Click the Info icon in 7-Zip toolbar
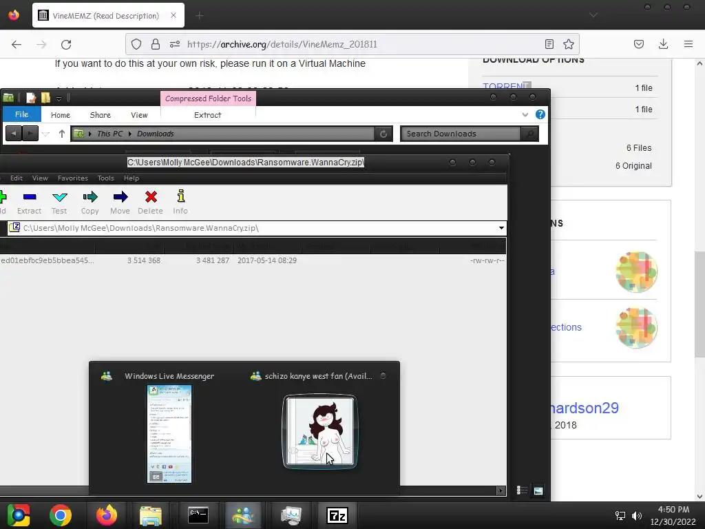Screen dimensions: 705x529 (181, 196)
